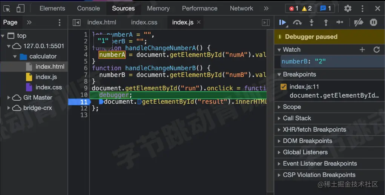
Task: Toggle the device toolbar icon
Action: 20,9
